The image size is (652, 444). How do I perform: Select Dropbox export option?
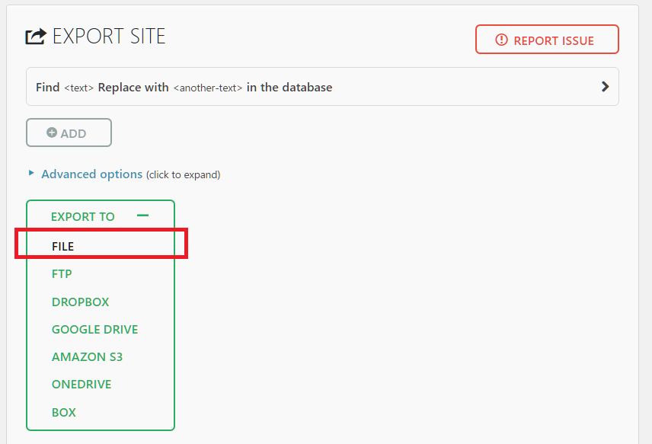(80, 302)
